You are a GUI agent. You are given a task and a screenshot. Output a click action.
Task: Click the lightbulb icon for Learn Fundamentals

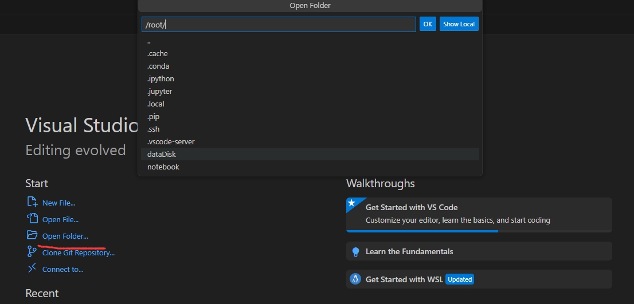click(x=355, y=251)
